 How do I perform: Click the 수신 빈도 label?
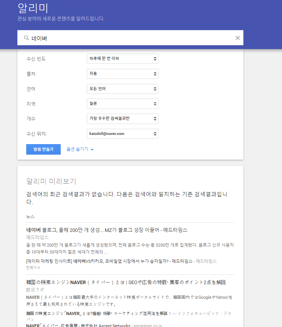(36, 59)
